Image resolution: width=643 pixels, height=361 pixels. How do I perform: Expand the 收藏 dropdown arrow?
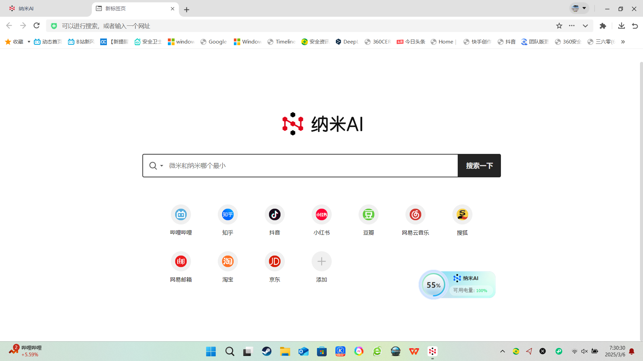[29, 42]
